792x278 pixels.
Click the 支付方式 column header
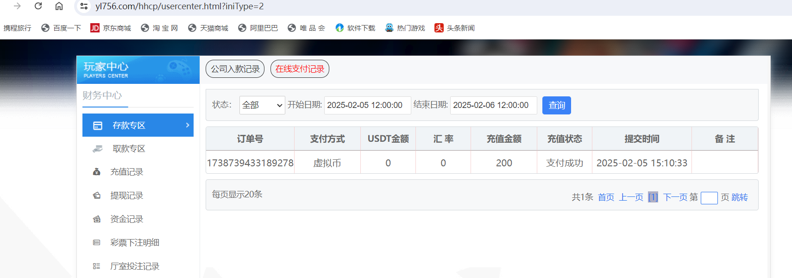[x=327, y=139]
